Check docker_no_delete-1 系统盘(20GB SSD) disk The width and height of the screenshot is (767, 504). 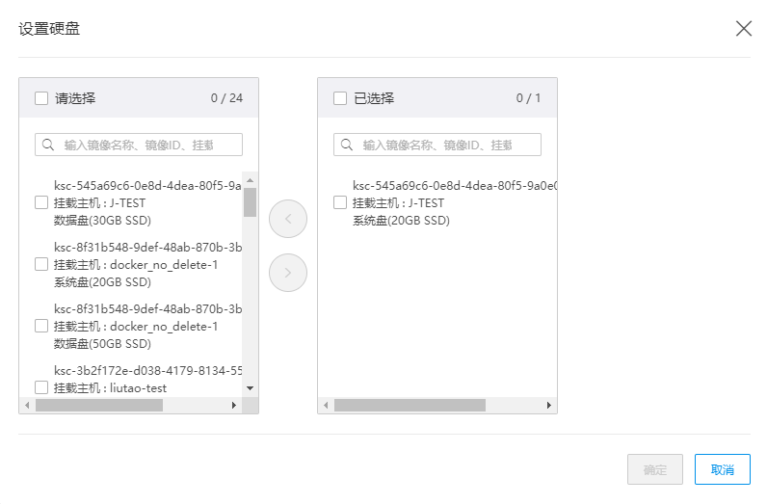(41, 264)
